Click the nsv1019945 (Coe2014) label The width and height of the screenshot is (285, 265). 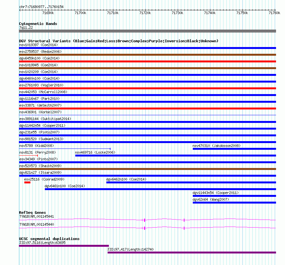pos(38,65)
